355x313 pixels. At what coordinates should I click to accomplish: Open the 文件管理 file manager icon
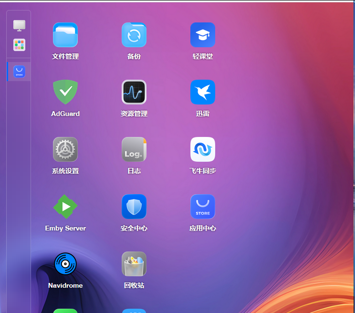click(x=65, y=35)
